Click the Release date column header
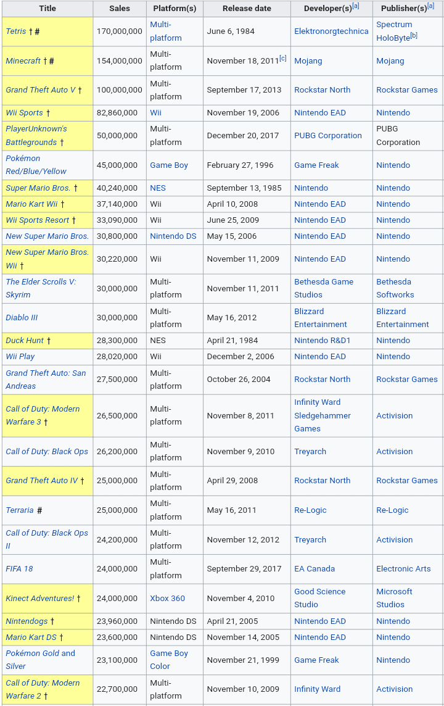The width and height of the screenshot is (444, 706). [x=247, y=9]
